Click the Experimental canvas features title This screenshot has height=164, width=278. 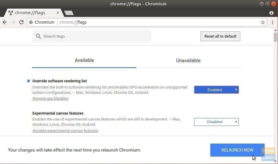58,113
